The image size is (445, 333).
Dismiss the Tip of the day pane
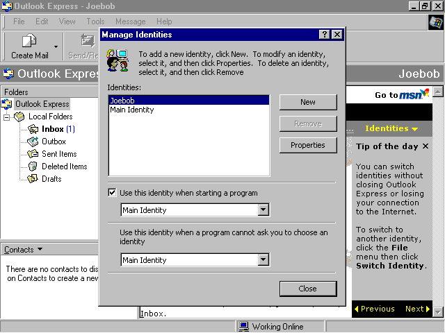pyautogui.click(x=425, y=146)
